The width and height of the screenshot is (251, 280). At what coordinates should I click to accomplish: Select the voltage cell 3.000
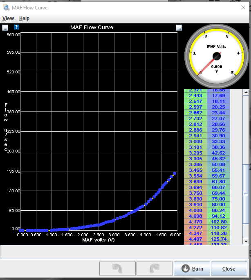(195, 141)
